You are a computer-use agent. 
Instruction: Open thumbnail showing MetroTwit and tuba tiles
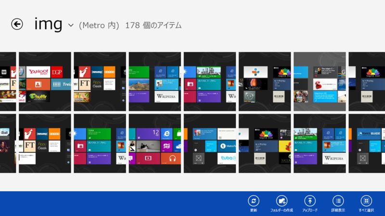pyautogui.click(x=210, y=143)
